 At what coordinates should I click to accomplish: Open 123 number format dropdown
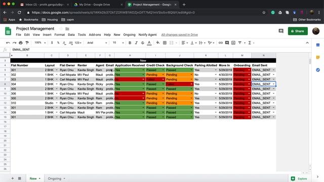click(x=78, y=42)
